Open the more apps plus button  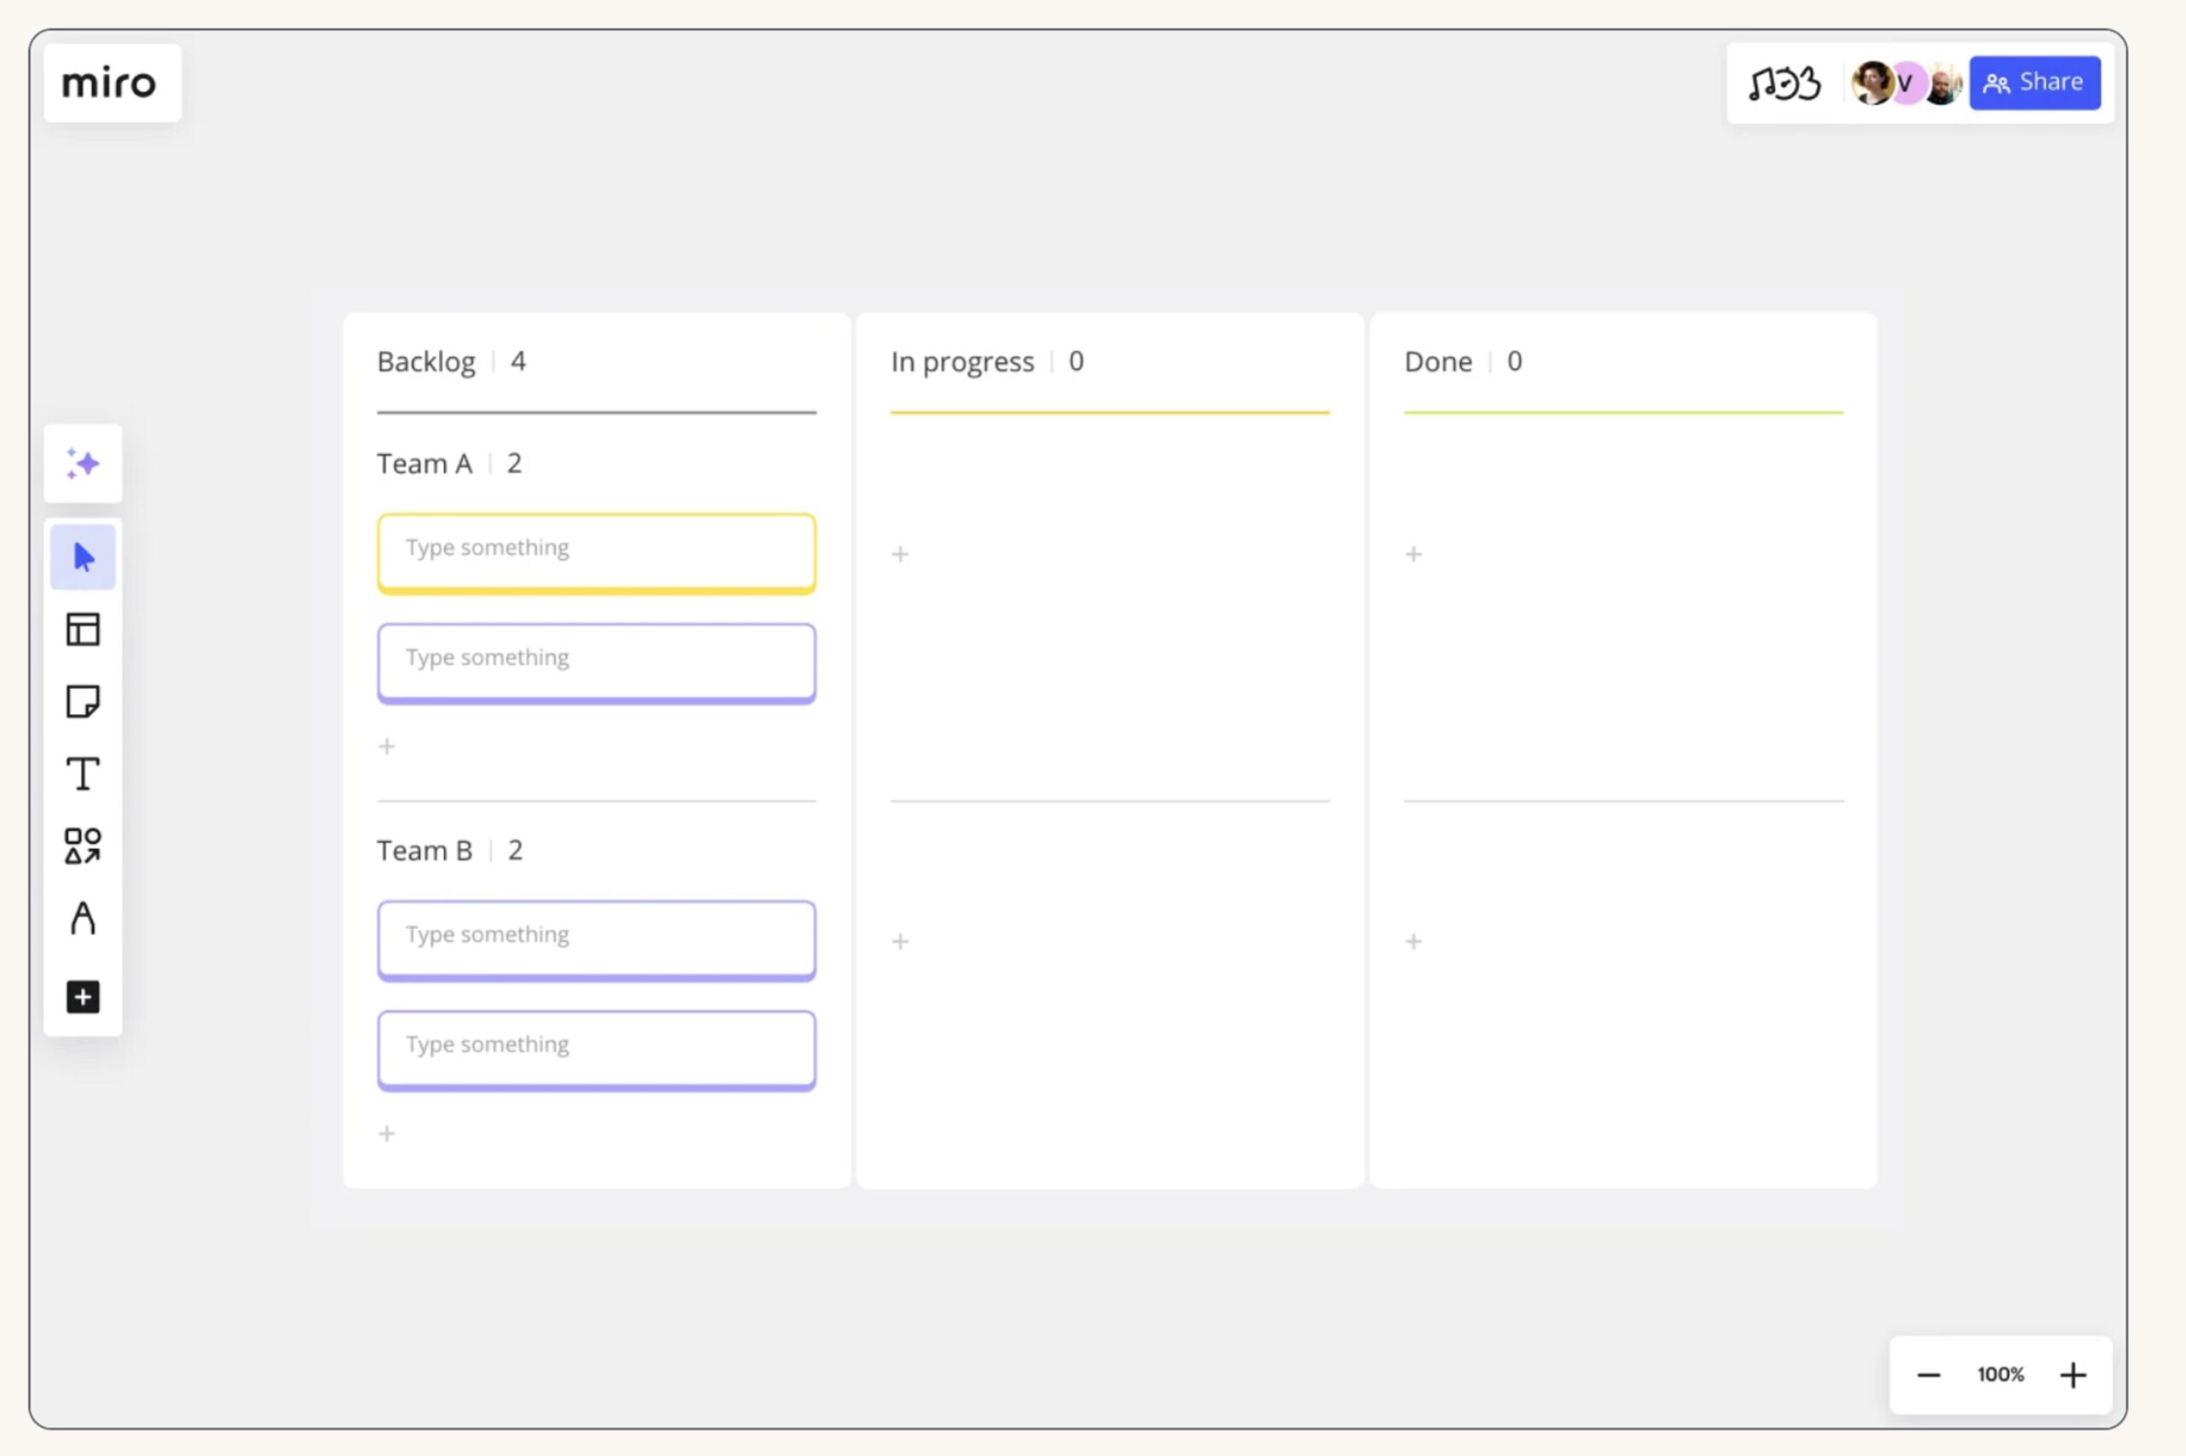[83, 997]
